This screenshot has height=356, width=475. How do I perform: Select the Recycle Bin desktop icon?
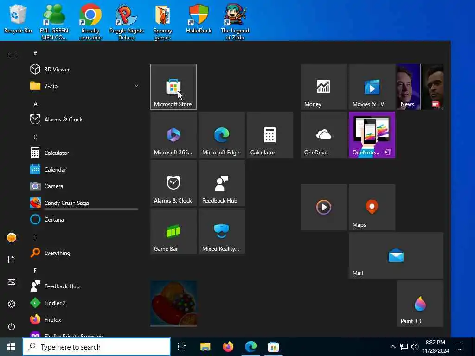[18, 19]
